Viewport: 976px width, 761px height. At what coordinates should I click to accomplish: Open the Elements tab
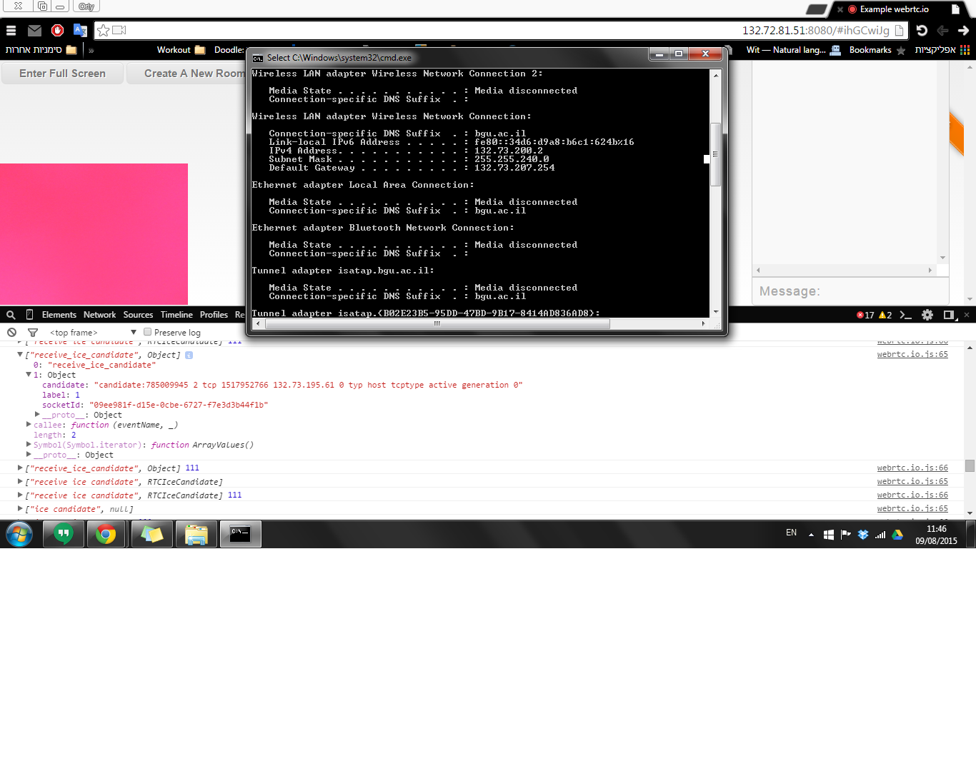coord(59,315)
